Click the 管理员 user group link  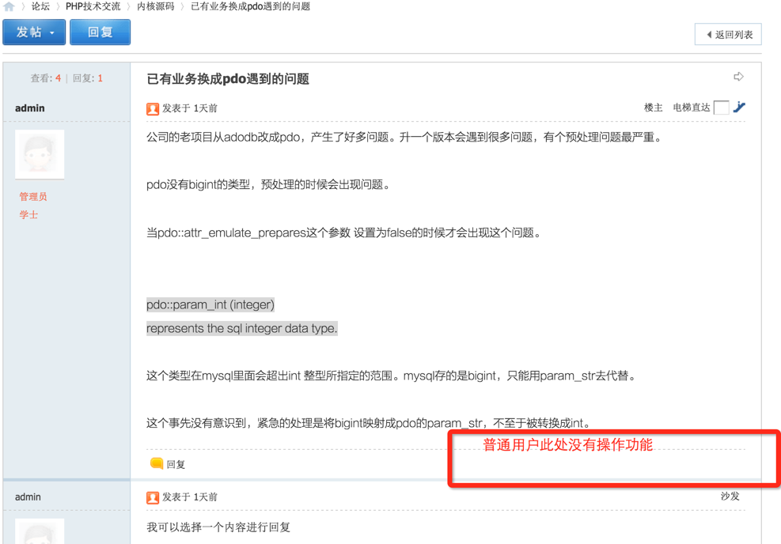(x=33, y=197)
